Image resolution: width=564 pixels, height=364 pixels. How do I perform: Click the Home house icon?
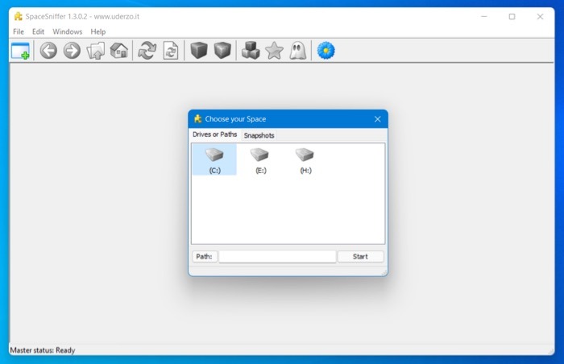(119, 52)
